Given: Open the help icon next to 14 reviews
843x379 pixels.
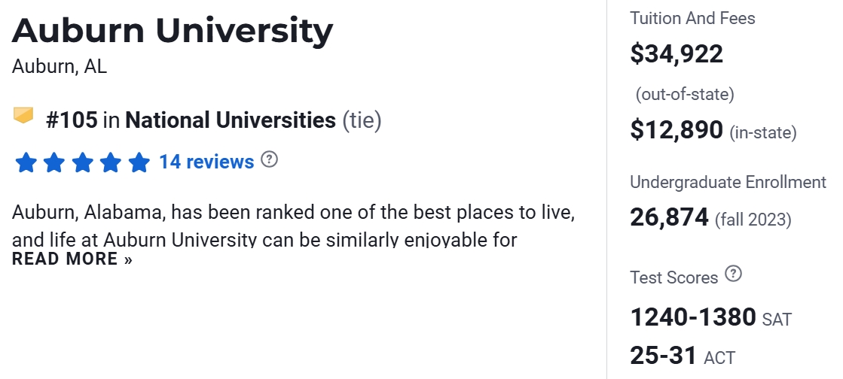Looking at the screenshot, I should 269,159.
